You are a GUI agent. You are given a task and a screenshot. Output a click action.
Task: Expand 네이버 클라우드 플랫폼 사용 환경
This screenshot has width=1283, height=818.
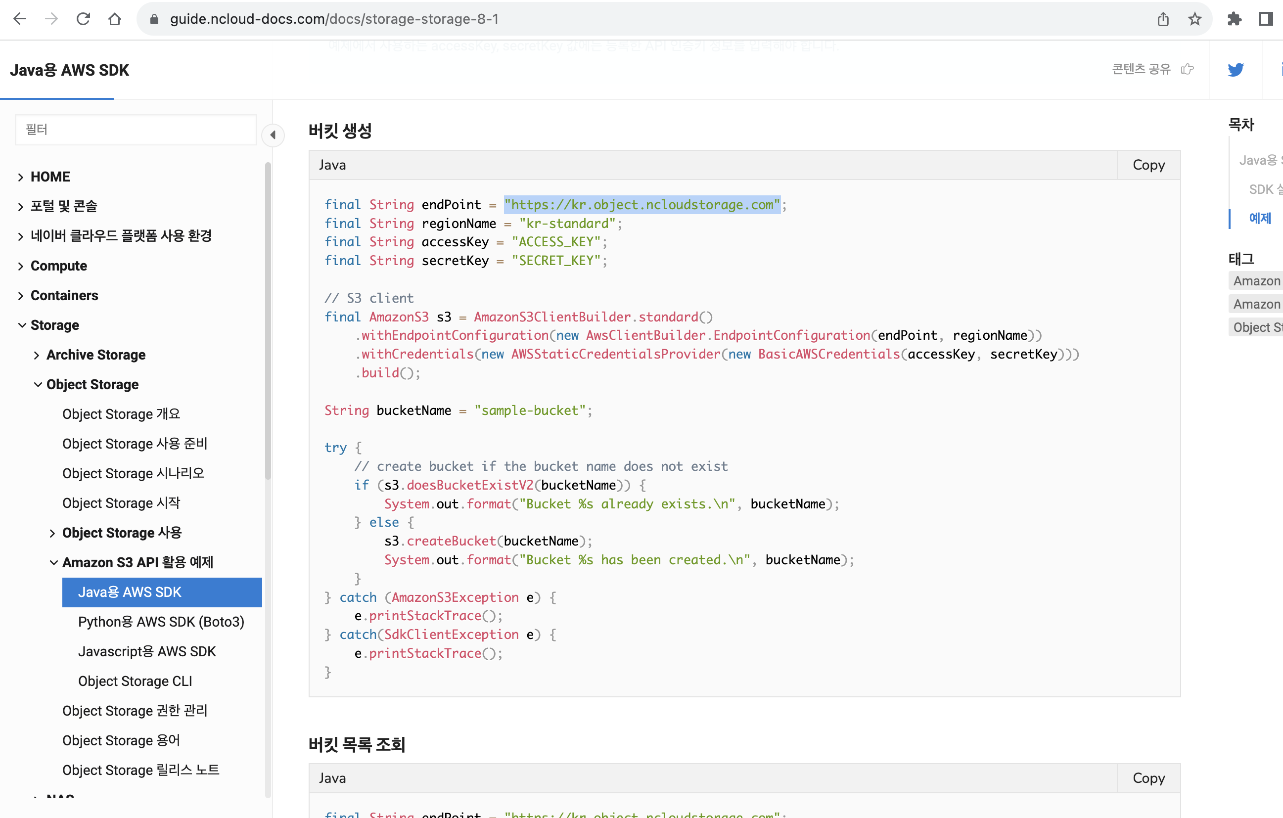point(20,236)
